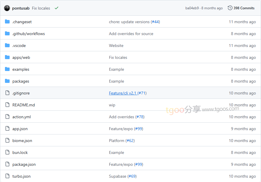
Task: Open the .vscode folder
Action: tap(19, 45)
